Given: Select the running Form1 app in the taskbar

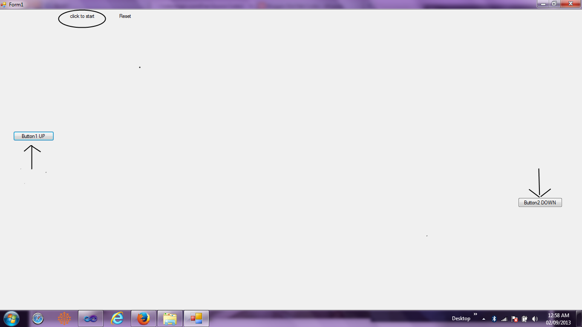Looking at the screenshot, I should (196, 318).
